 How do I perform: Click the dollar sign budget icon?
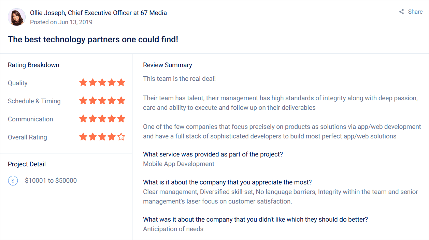pos(13,181)
